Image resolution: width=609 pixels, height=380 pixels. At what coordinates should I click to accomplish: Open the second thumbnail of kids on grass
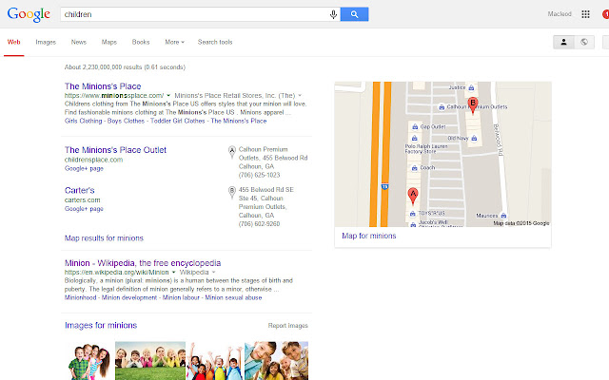coord(150,361)
